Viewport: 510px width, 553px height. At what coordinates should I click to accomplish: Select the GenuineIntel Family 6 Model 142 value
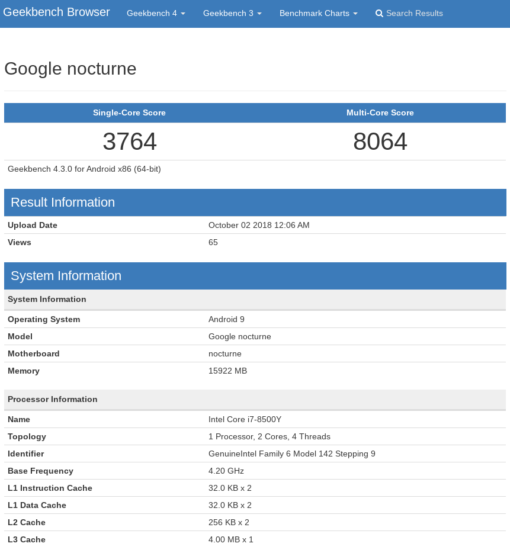click(292, 454)
